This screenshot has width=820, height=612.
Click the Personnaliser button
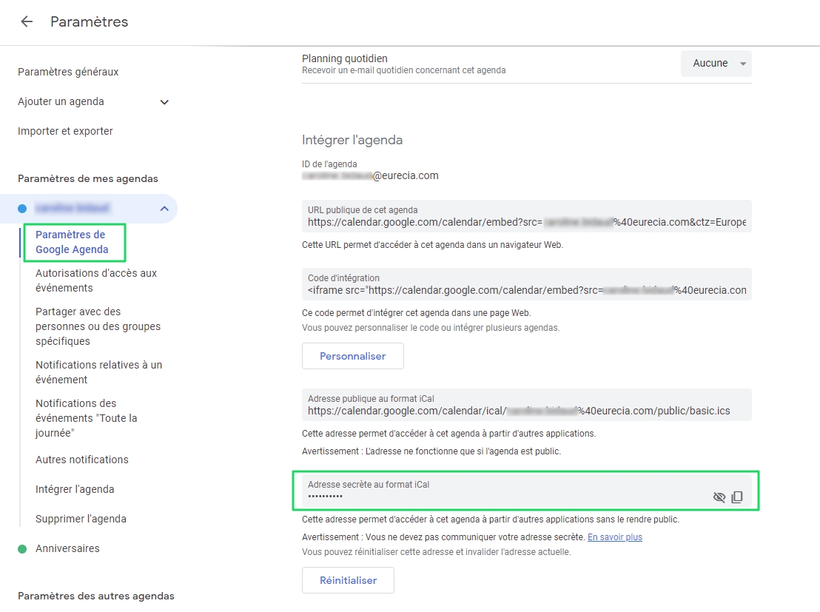coord(353,356)
